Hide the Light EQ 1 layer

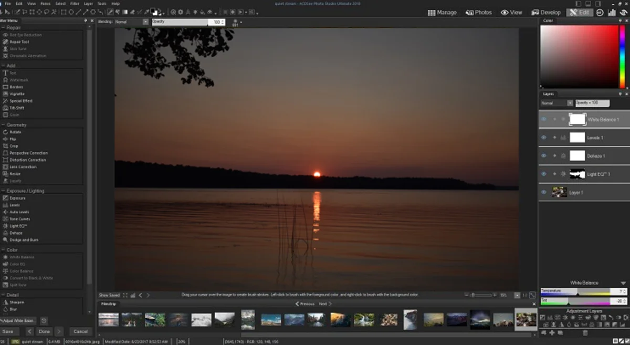pos(544,174)
